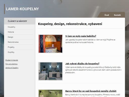Click the ČLÁNKY & NÁVODY sidebar heading
Viewport: 129px width, 97px height.
pyautogui.click(x=17, y=21)
